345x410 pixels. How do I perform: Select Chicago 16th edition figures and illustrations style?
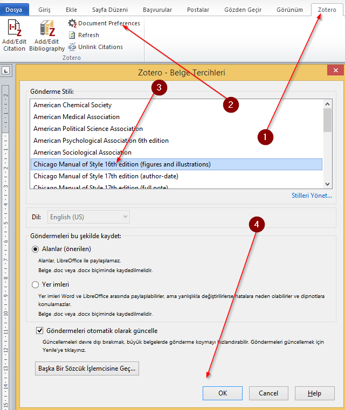(177, 164)
